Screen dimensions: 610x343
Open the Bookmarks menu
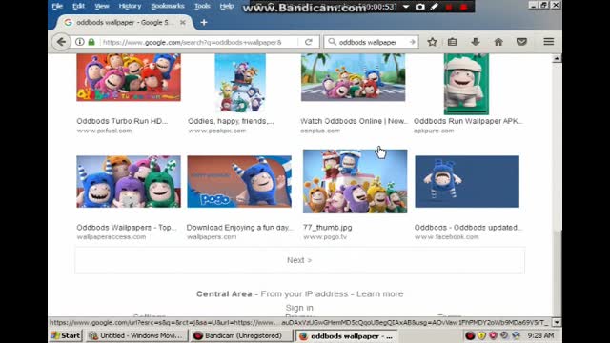(x=168, y=6)
